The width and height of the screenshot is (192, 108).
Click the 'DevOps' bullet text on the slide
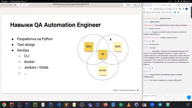tap(23, 50)
